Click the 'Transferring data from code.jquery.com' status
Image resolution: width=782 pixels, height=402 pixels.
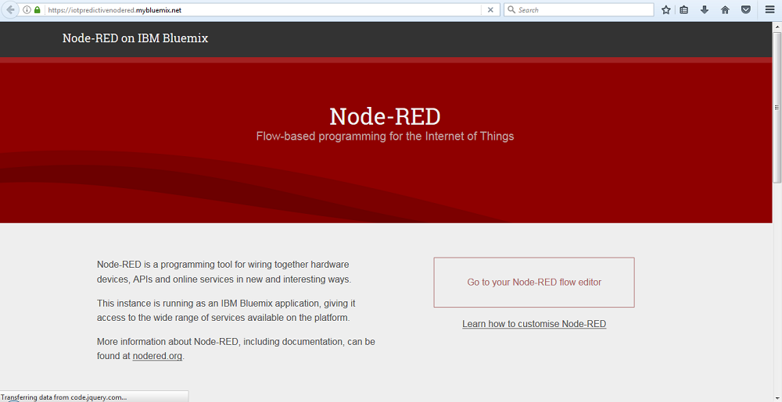(x=64, y=397)
